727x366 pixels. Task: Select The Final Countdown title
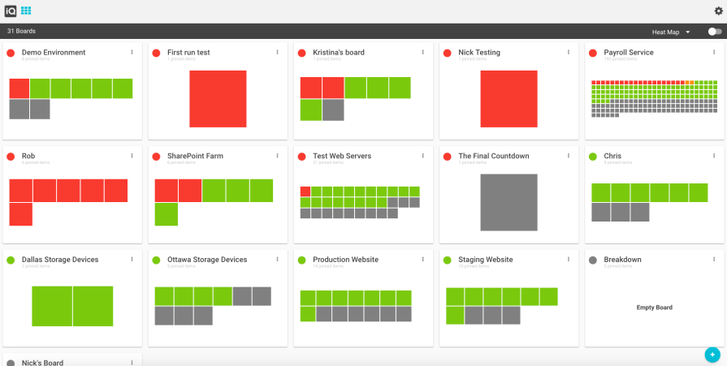tap(494, 156)
